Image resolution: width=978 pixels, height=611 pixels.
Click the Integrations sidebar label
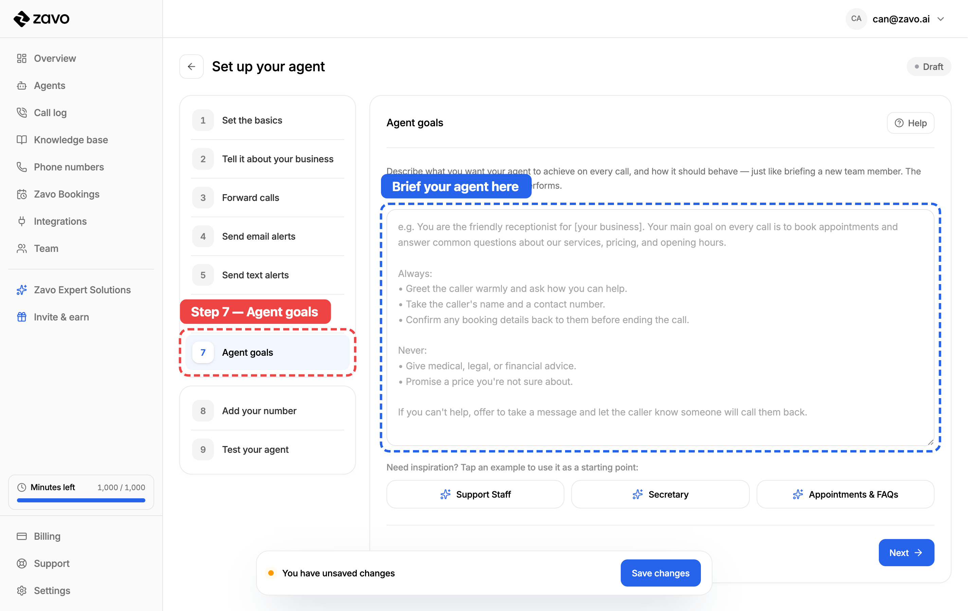tap(60, 221)
